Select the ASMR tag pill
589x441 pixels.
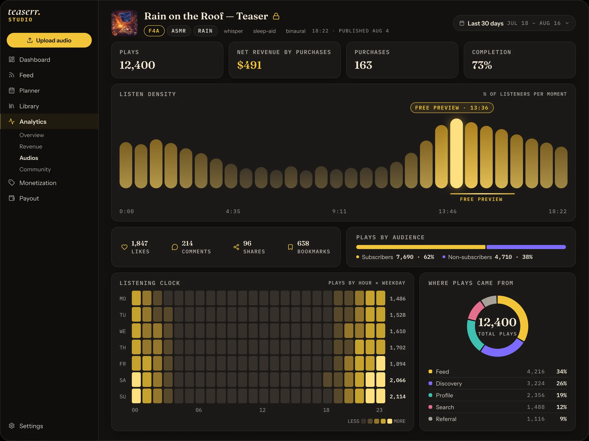pyautogui.click(x=179, y=31)
